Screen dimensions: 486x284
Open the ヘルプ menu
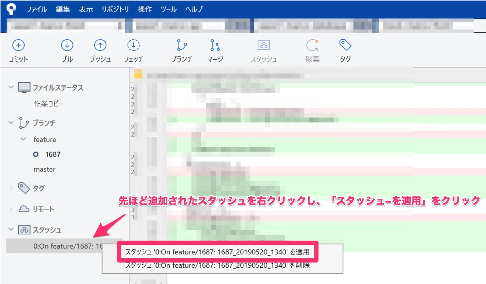tap(194, 9)
